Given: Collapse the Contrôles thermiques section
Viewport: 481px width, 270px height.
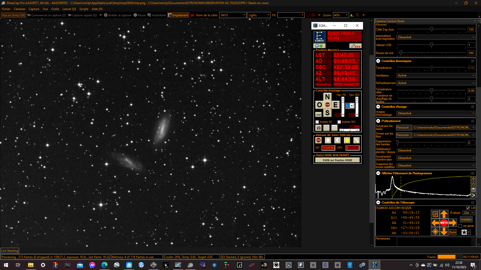Looking at the screenshot, I should [378, 61].
